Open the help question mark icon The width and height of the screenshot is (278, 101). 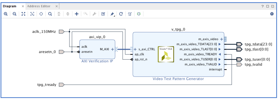(262, 6)
